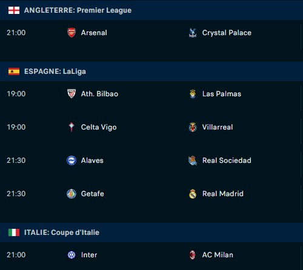Open the ITALIE: Coupe d'Italie header
Viewport: 303px width, 270px height.
click(151, 232)
